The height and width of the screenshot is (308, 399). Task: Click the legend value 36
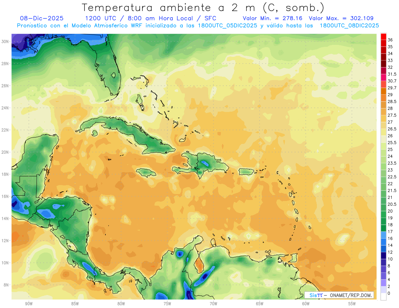pyautogui.click(x=390, y=40)
